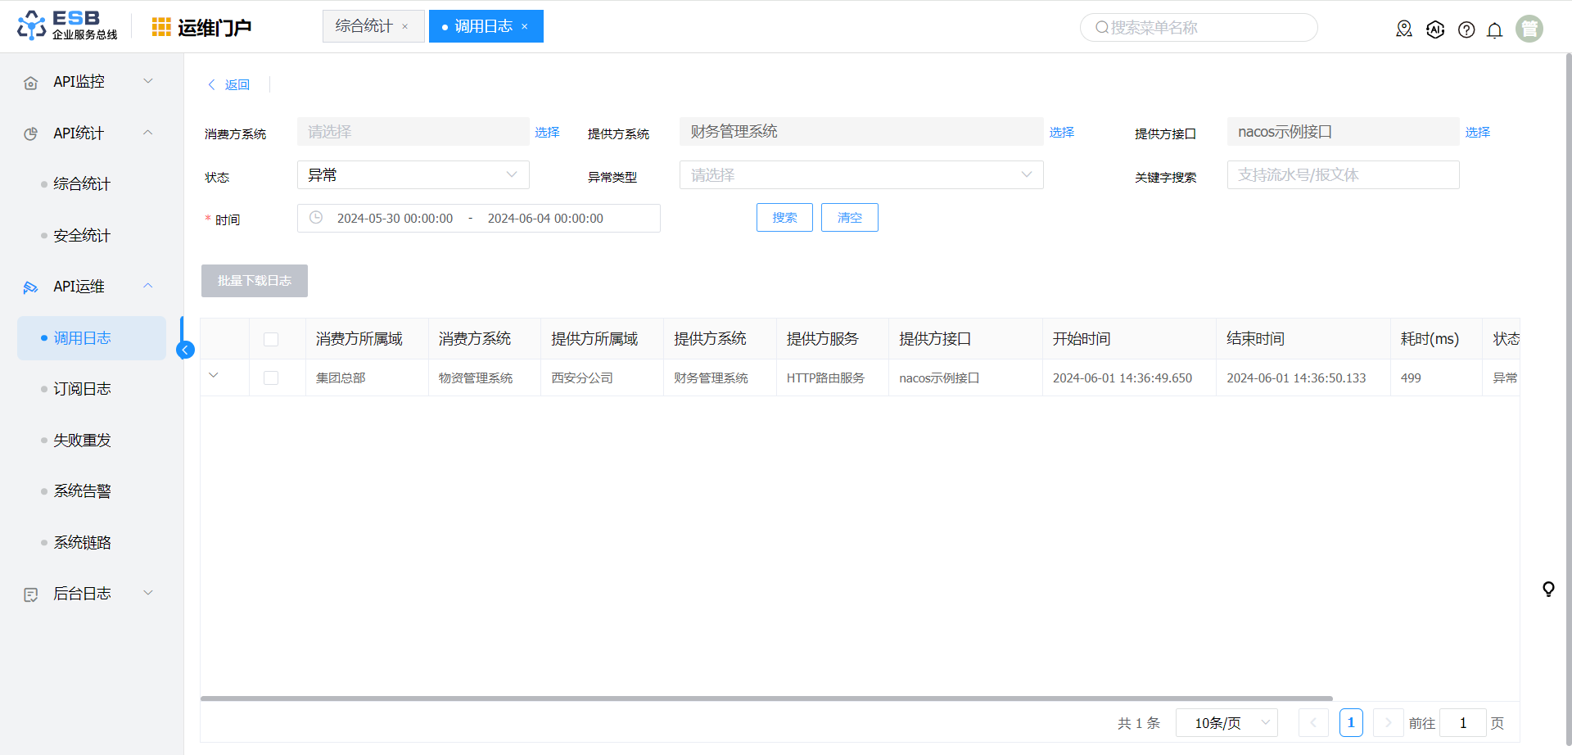Click the 关键字搜索 input field

click(x=1342, y=174)
